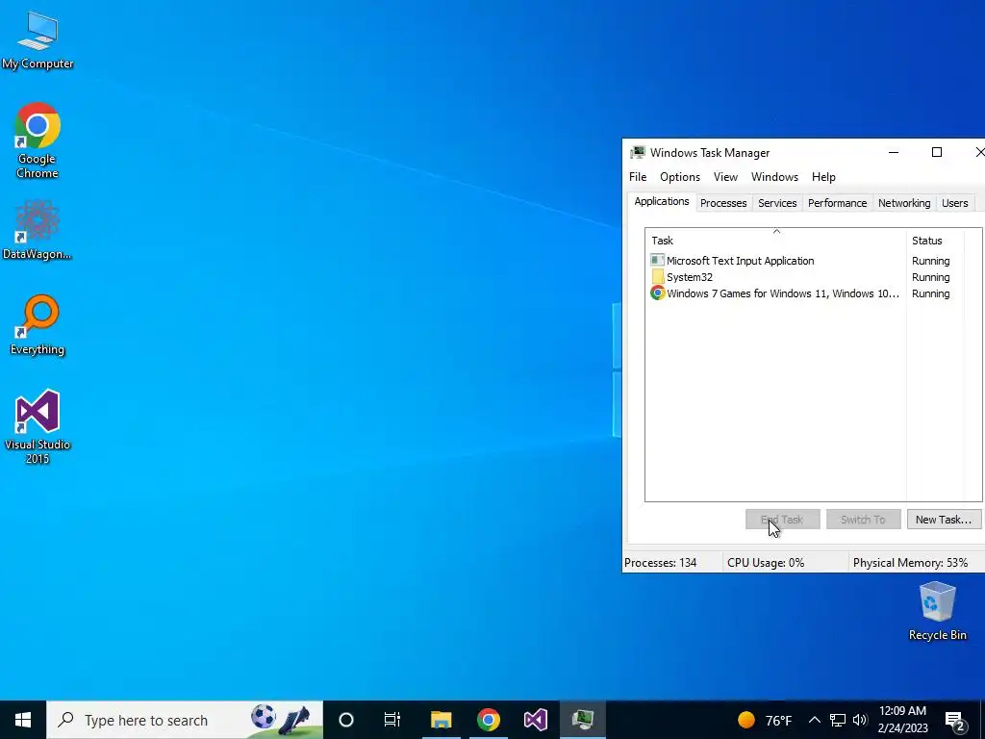
Task: Click Running status of Microsoft Text Input
Action: (x=930, y=261)
